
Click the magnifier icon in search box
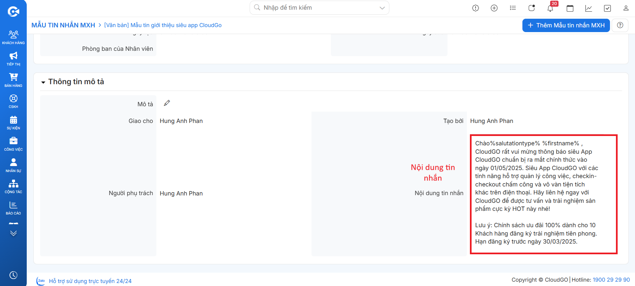pos(257,7)
